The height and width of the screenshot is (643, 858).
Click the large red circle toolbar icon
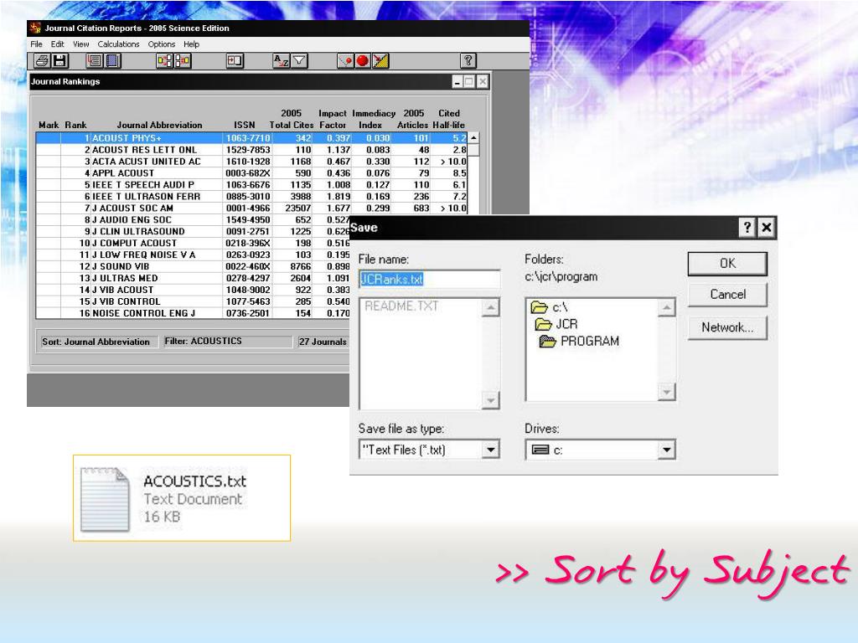click(363, 60)
